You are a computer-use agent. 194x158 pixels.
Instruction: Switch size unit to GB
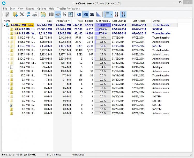click(x=92, y=14)
